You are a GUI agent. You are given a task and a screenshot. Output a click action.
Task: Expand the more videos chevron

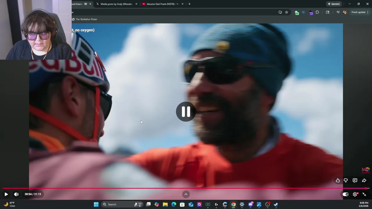[x=186, y=194]
